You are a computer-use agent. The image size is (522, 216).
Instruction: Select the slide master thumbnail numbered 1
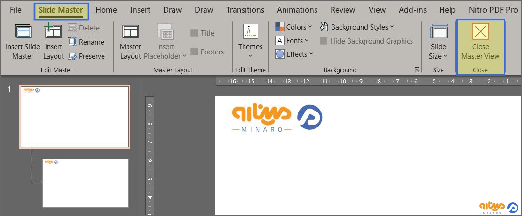(x=75, y=117)
